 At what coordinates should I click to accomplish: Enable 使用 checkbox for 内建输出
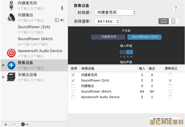(x=73, y=86)
